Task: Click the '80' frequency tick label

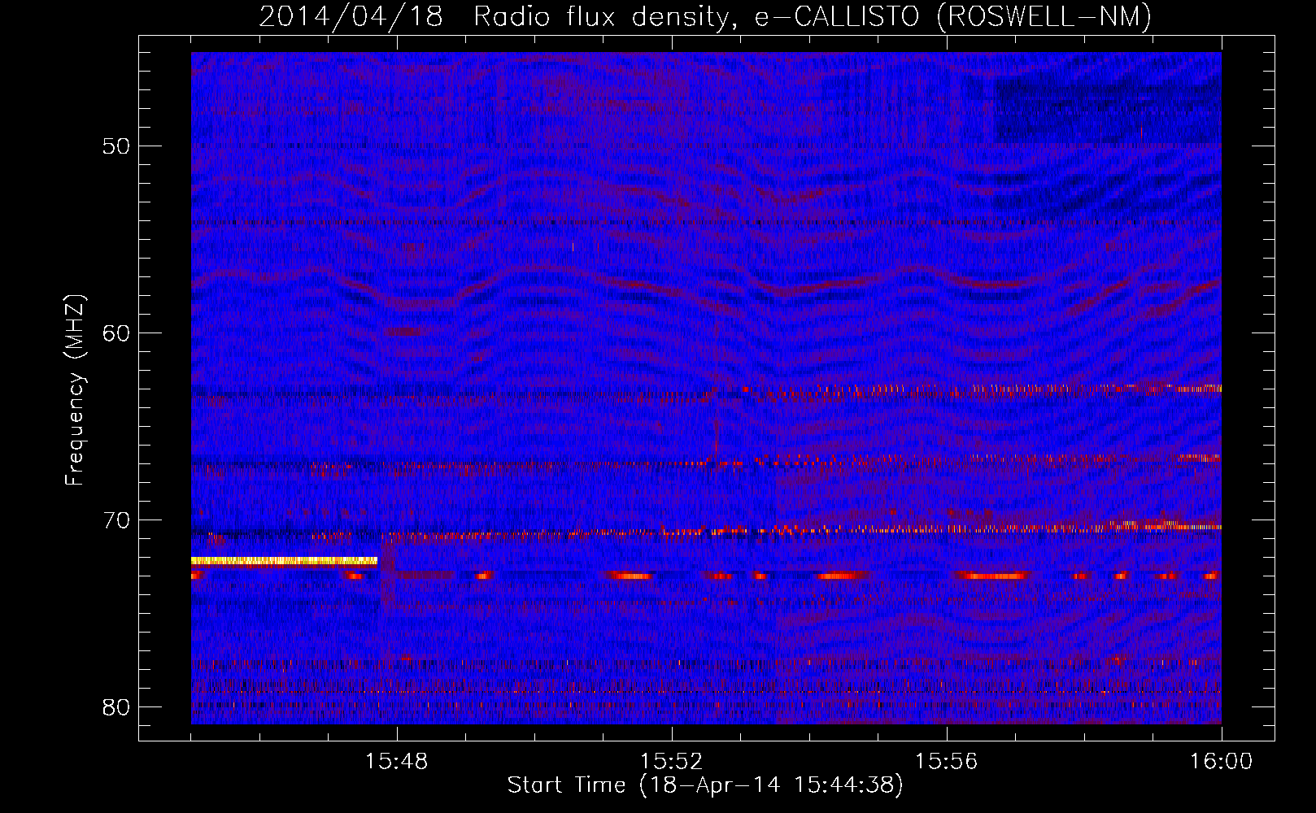Action: [116, 707]
